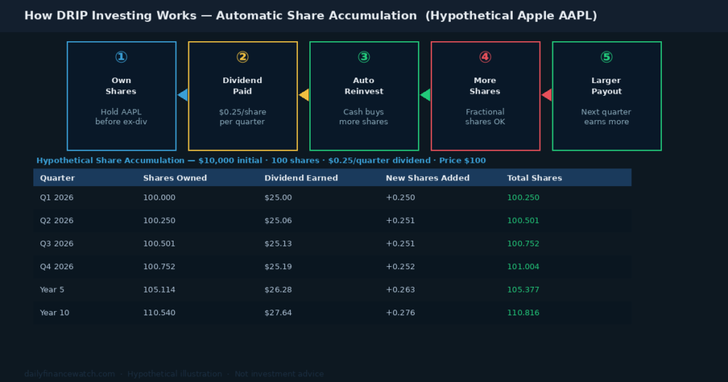Select the "Larger Payout" card heading

(606, 86)
